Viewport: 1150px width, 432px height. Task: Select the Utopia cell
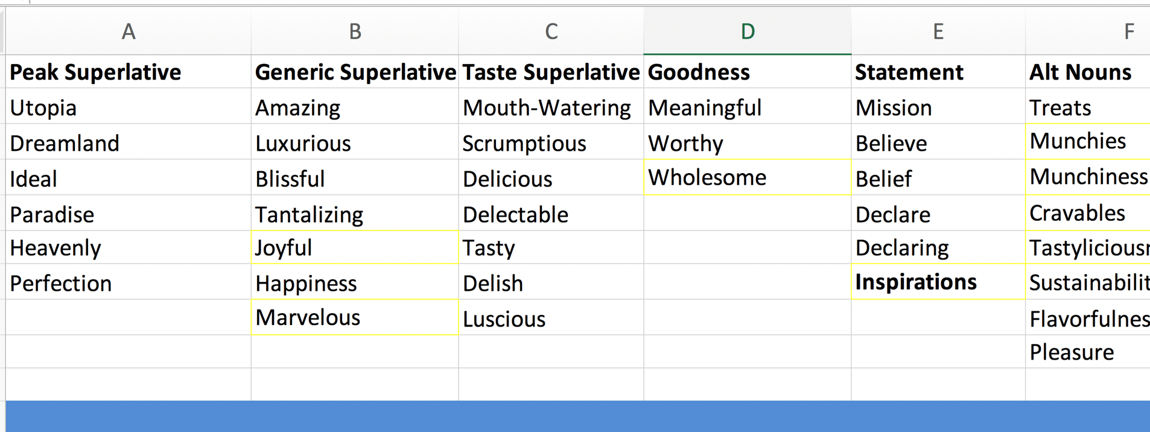click(129, 107)
